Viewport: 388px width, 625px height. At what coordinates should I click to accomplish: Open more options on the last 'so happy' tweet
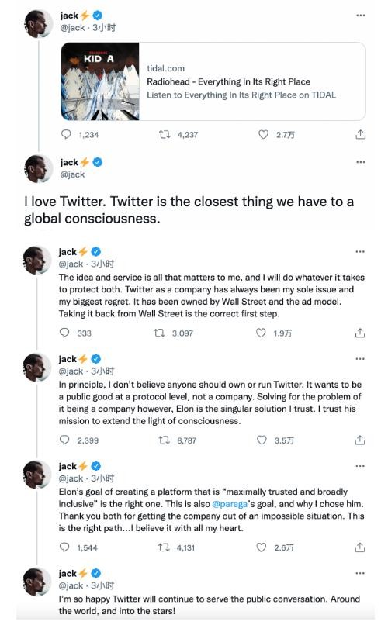coord(360,573)
